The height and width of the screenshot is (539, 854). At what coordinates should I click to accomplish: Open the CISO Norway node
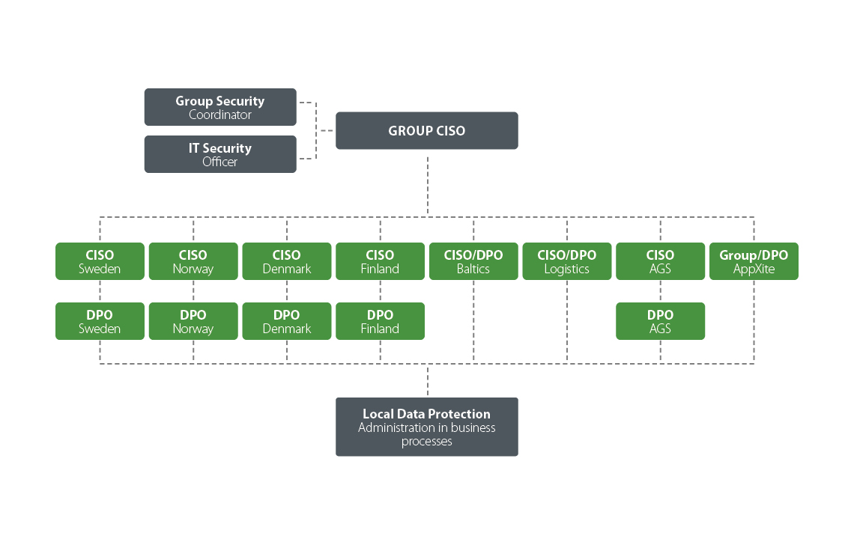(x=193, y=261)
